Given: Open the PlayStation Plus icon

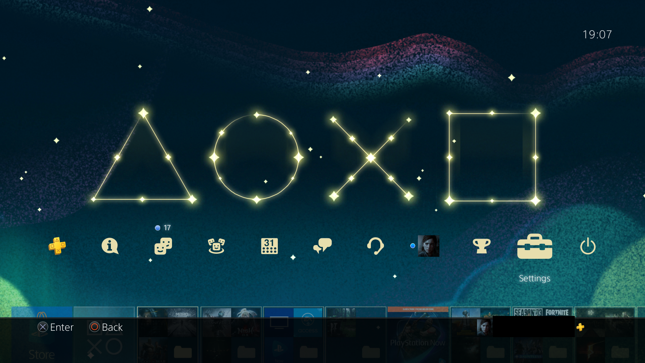Looking at the screenshot, I should [56, 246].
